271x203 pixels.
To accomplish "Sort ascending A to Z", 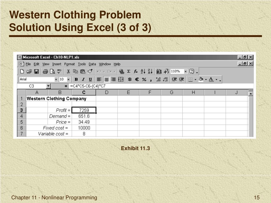I will click(x=143, y=71).
